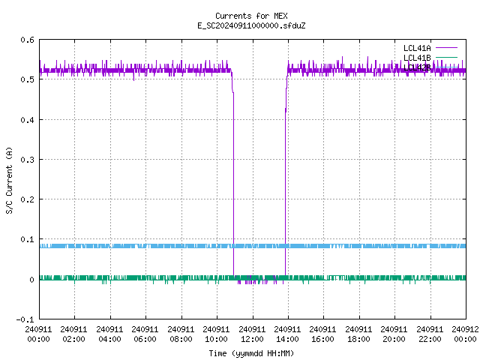Click the 0.5 y-axis tick label

(x=27, y=79)
